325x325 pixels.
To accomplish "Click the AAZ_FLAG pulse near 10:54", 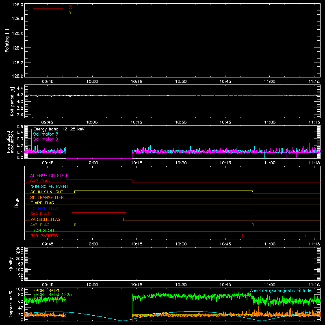I will (x=253, y=225).
